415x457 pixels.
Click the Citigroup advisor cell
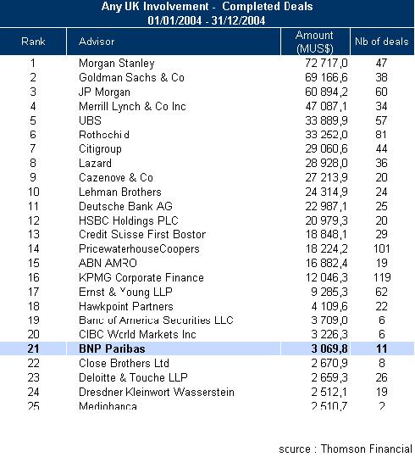(x=100, y=149)
